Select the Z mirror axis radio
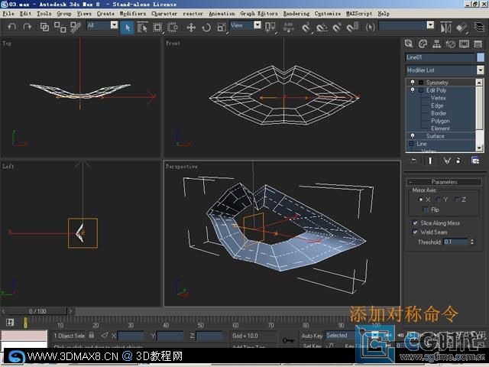The width and height of the screenshot is (489, 367). coord(457,200)
